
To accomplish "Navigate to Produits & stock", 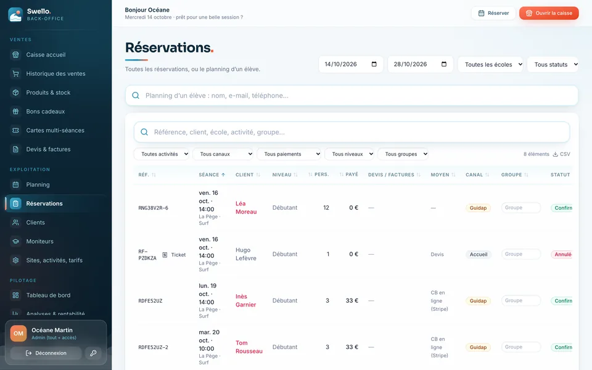I will (x=56, y=92).
